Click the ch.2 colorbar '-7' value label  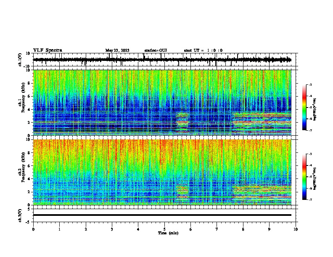coord(310,199)
